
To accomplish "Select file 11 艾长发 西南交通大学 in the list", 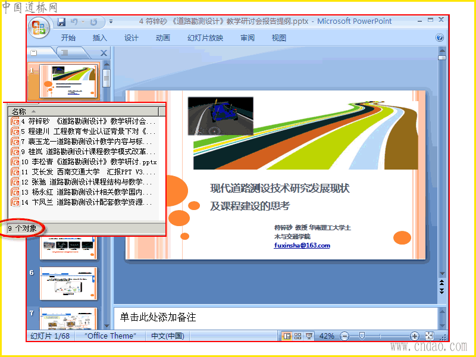I will [83, 172].
